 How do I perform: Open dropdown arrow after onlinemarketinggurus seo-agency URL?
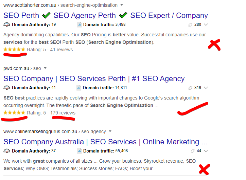(110, 131)
